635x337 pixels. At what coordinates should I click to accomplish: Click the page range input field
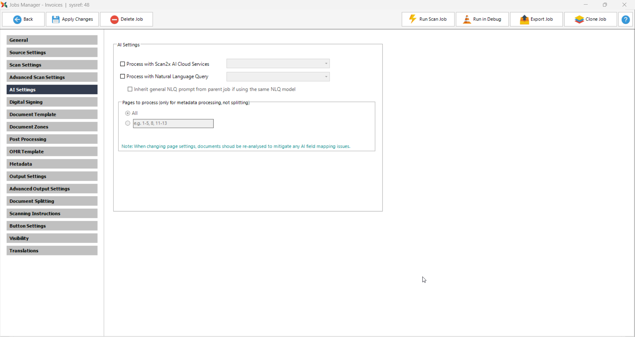tap(173, 124)
